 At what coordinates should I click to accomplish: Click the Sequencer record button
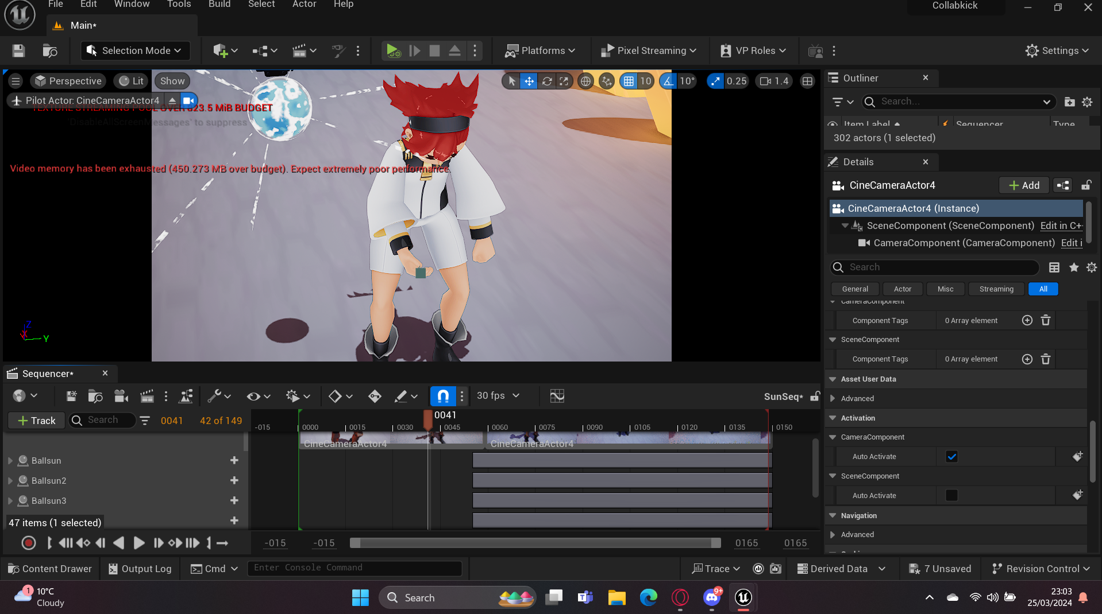pos(28,543)
